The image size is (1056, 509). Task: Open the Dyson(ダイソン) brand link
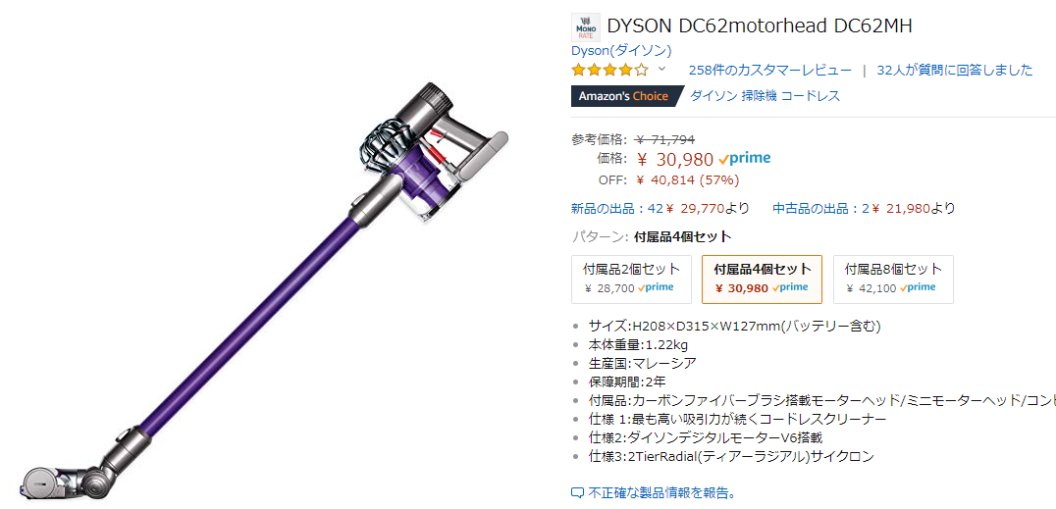pyautogui.click(x=621, y=50)
